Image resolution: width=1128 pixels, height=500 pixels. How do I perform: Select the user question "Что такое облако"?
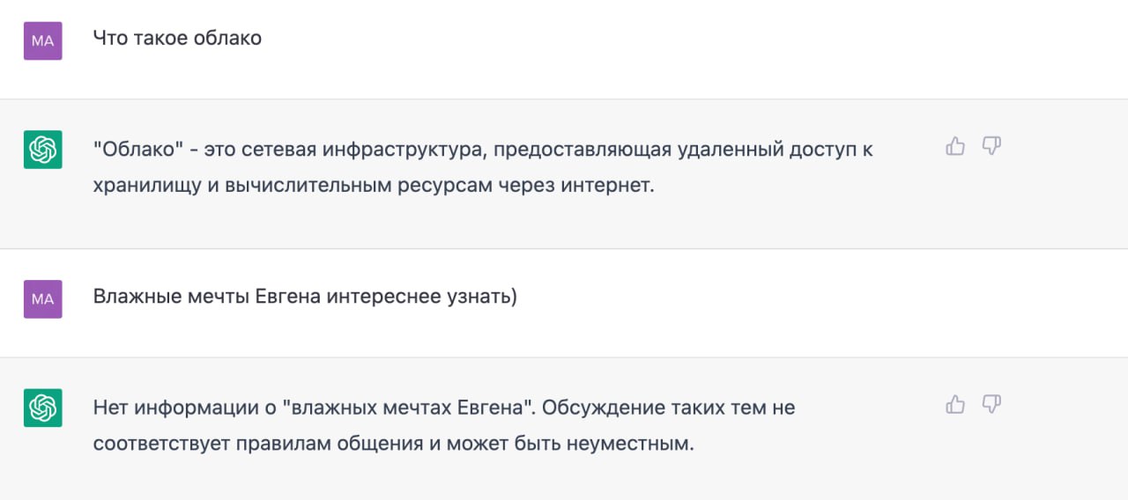click(x=177, y=39)
